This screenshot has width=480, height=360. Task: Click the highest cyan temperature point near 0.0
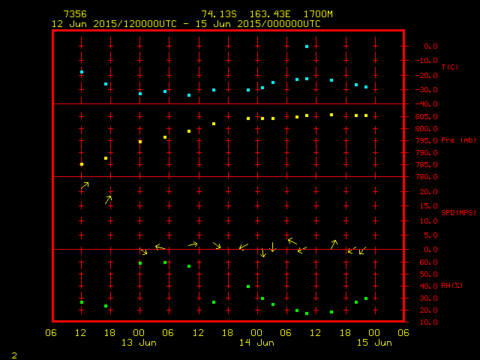click(x=307, y=46)
